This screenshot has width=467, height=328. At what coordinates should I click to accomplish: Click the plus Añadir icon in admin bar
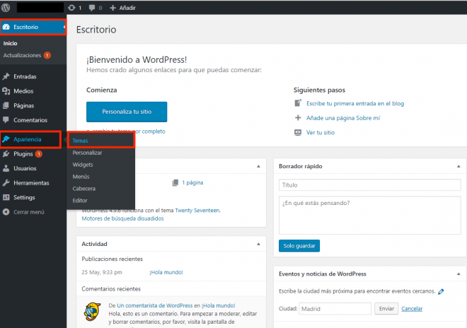coord(113,8)
